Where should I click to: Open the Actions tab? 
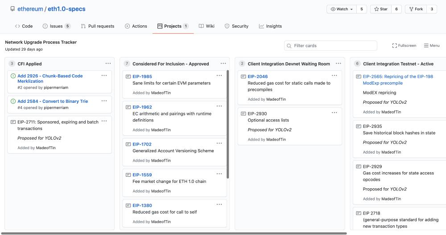(x=136, y=26)
